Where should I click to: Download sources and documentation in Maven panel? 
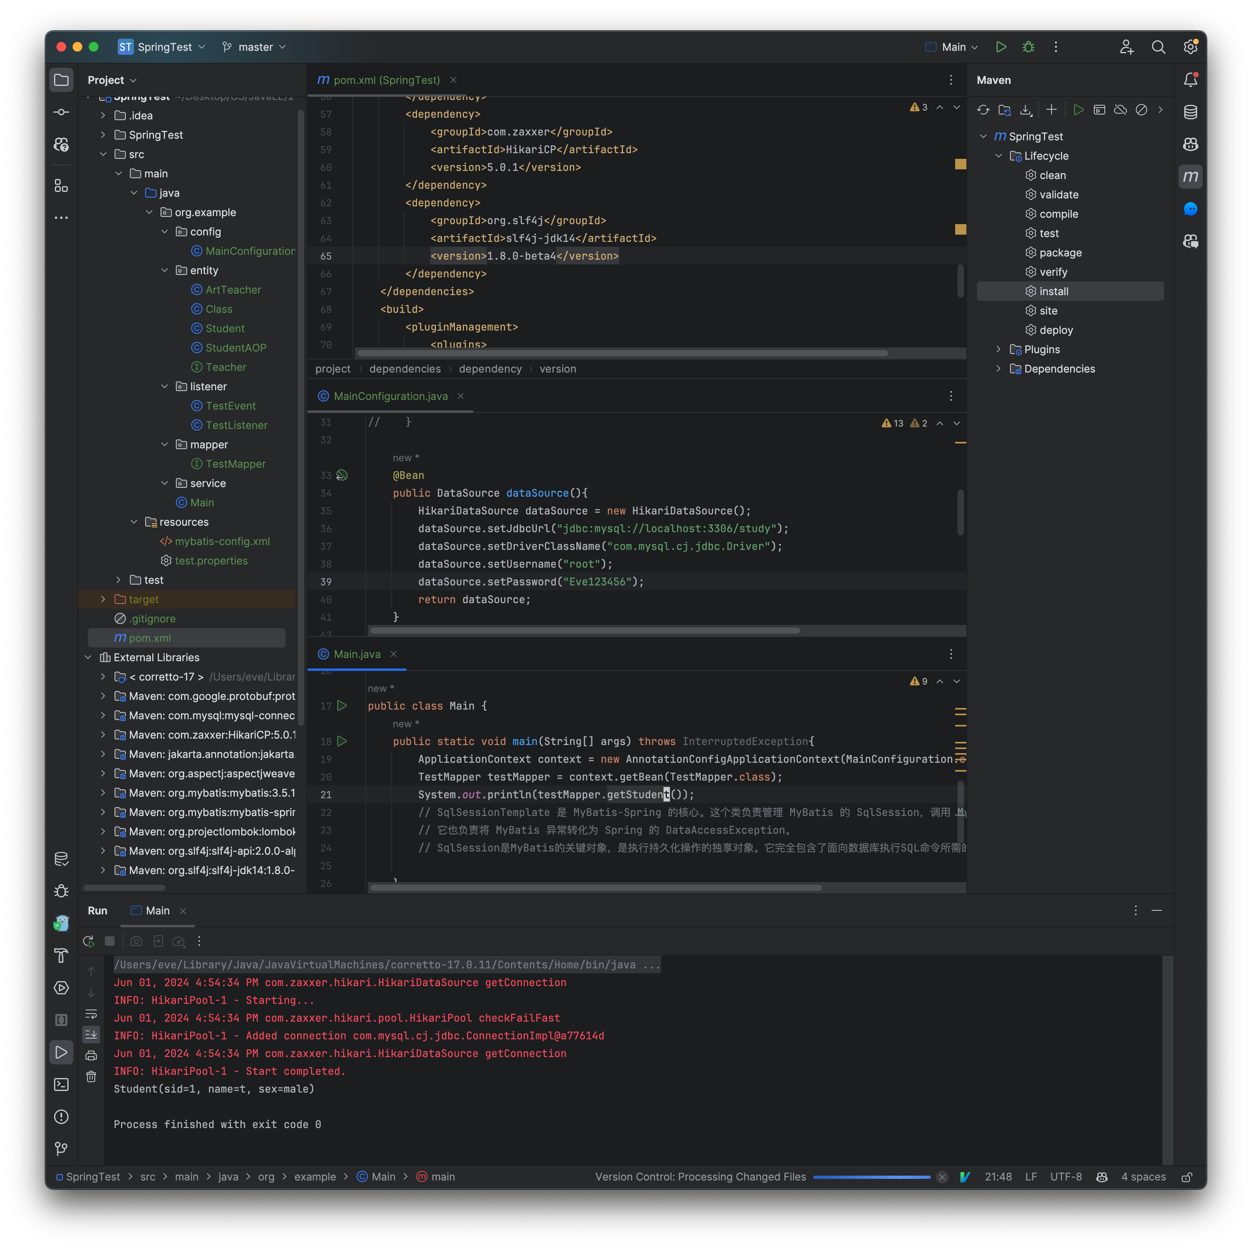(x=1026, y=110)
